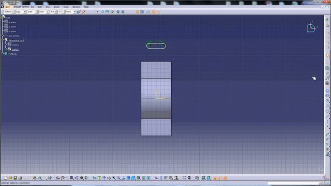Open the View menu

48,7
